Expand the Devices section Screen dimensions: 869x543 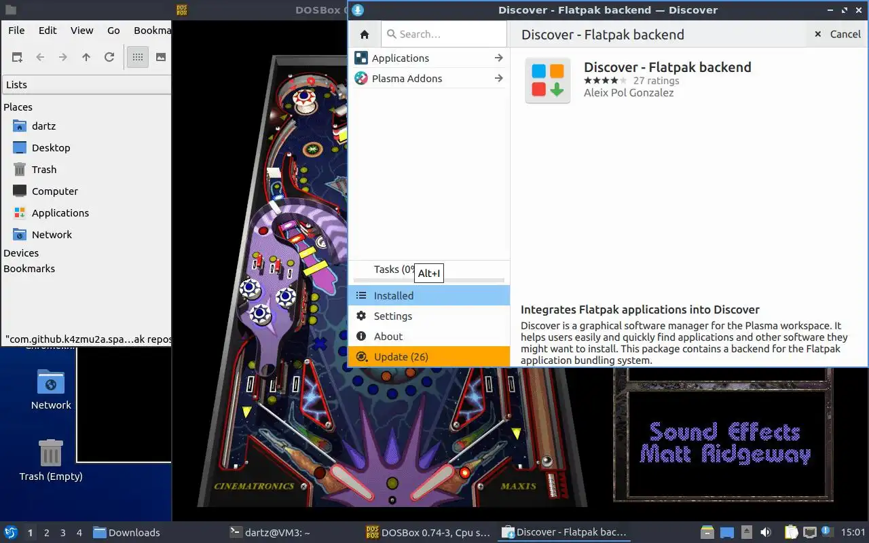click(21, 253)
